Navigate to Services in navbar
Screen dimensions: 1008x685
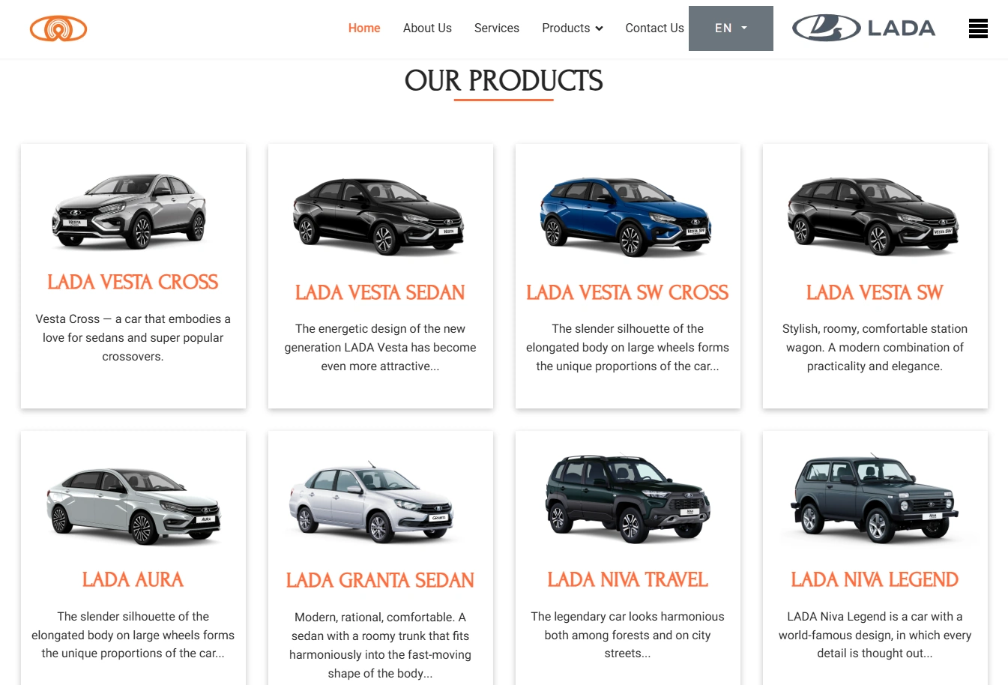click(497, 28)
